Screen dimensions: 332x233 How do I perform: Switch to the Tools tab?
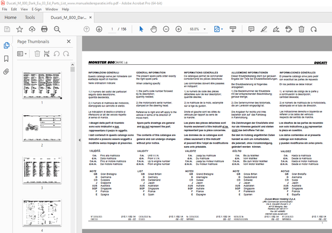tap(30, 18)
